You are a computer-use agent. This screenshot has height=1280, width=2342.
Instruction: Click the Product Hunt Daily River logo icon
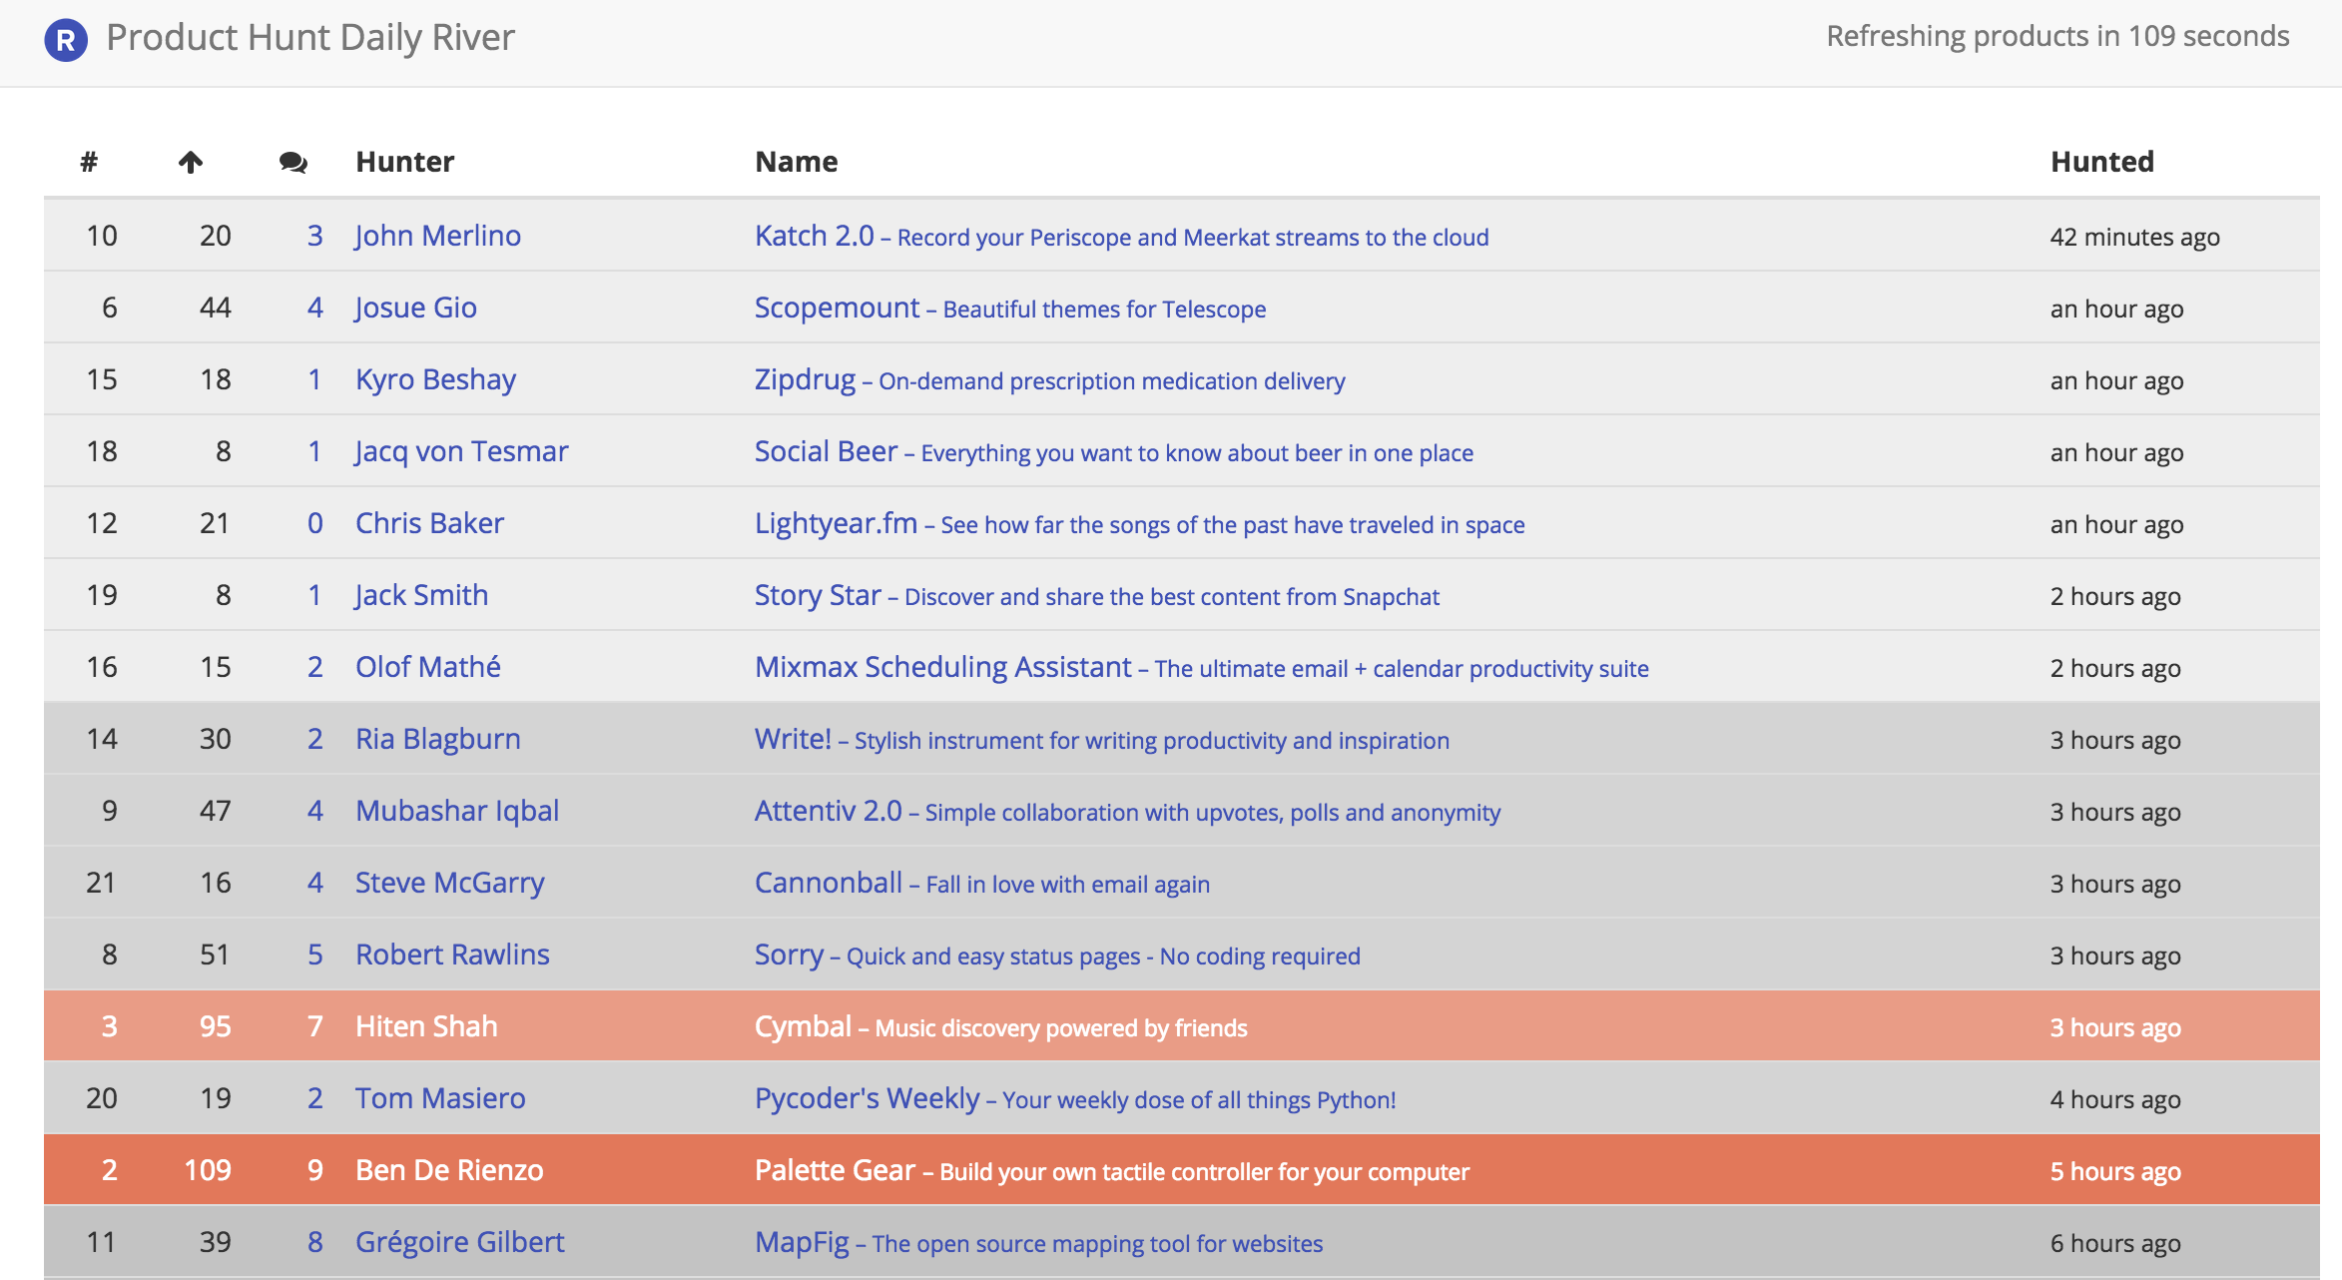65,36
